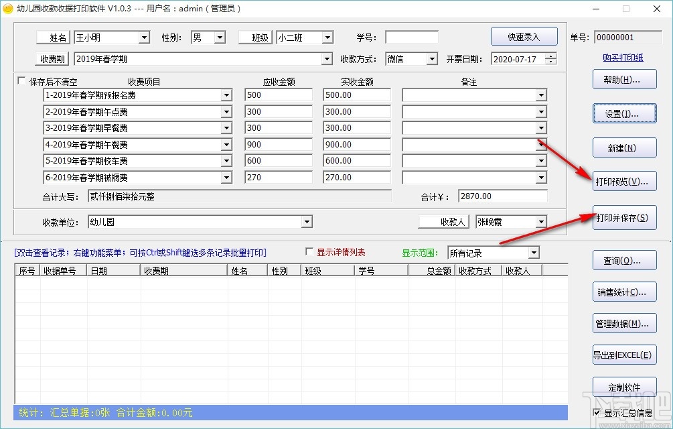
Task: Open the 显示范围 record filter dropdown
Action: click(535, 253)
